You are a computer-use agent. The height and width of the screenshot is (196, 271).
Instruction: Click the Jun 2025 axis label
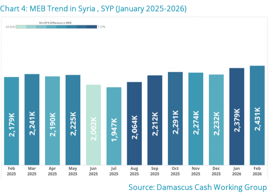pyautogui.click(x=93, y=171)
